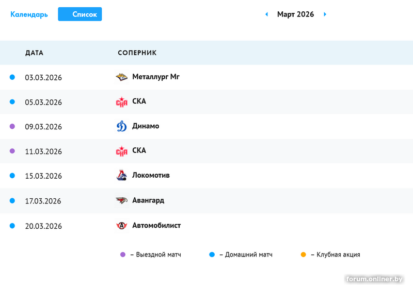The height and width of the screenshot is (290, 413).
Task: Select the Список view tab
Action: pyautogui.click(x=80, y=14)
